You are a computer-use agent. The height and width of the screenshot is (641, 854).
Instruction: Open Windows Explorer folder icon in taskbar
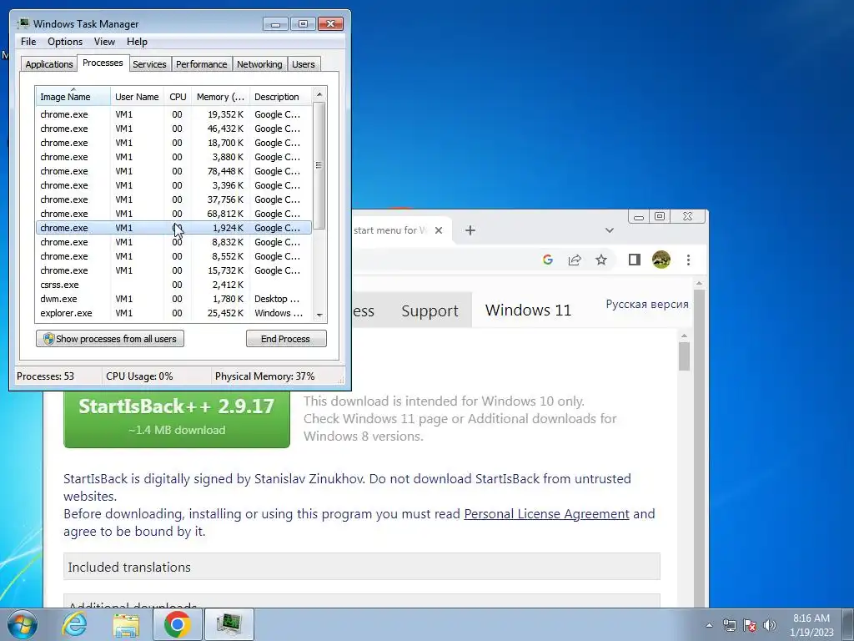(x=126, y=625)
